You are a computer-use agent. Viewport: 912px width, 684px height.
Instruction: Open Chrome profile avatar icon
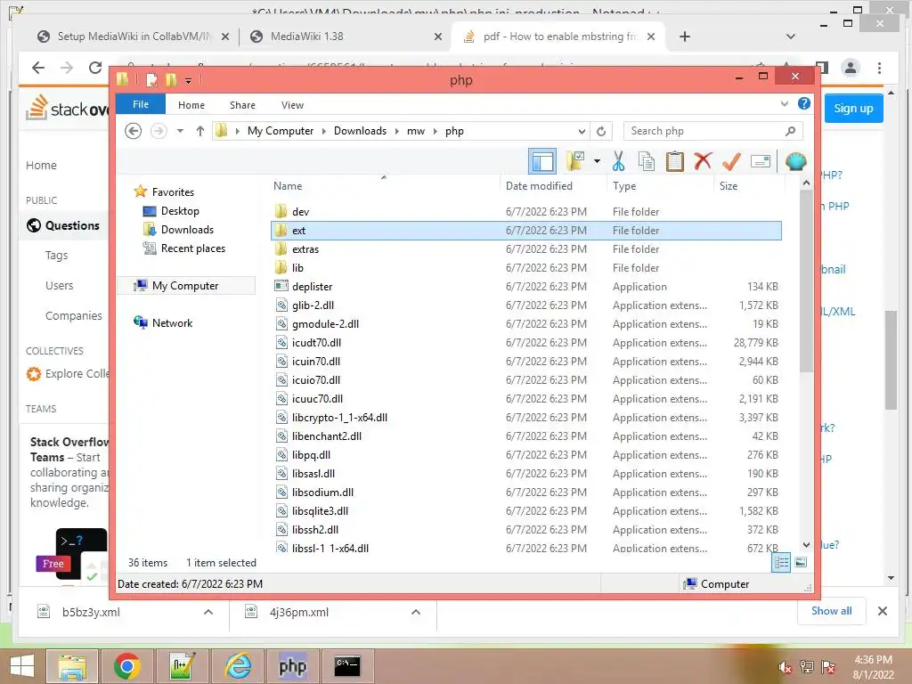pyautogui.click(x=851, y=68)
